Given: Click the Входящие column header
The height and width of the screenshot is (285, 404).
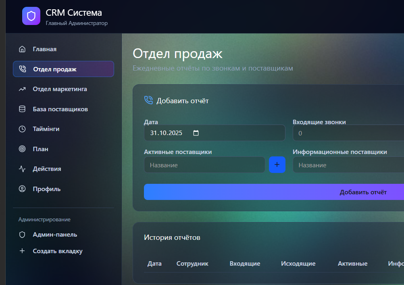Looking at the screenshot, I should (x=245, y=264).
